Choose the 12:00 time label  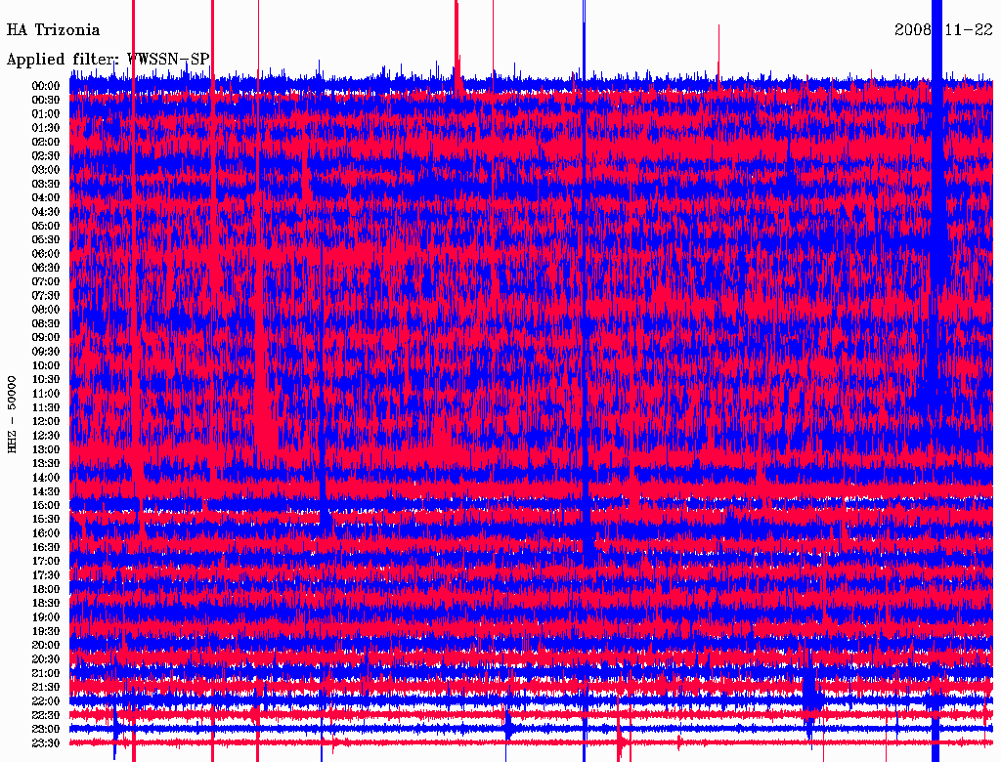(x=46, y=421)
